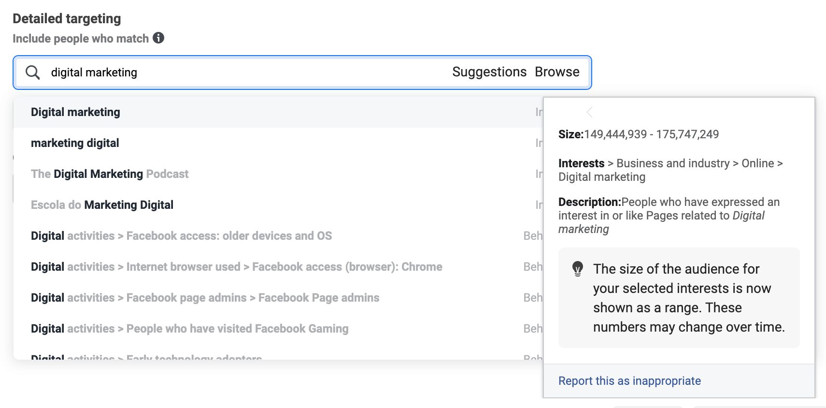The height and width of the screenshot is (408, 826).
Task: Click the info icon beside Include people who match
Action: point(158,38)
